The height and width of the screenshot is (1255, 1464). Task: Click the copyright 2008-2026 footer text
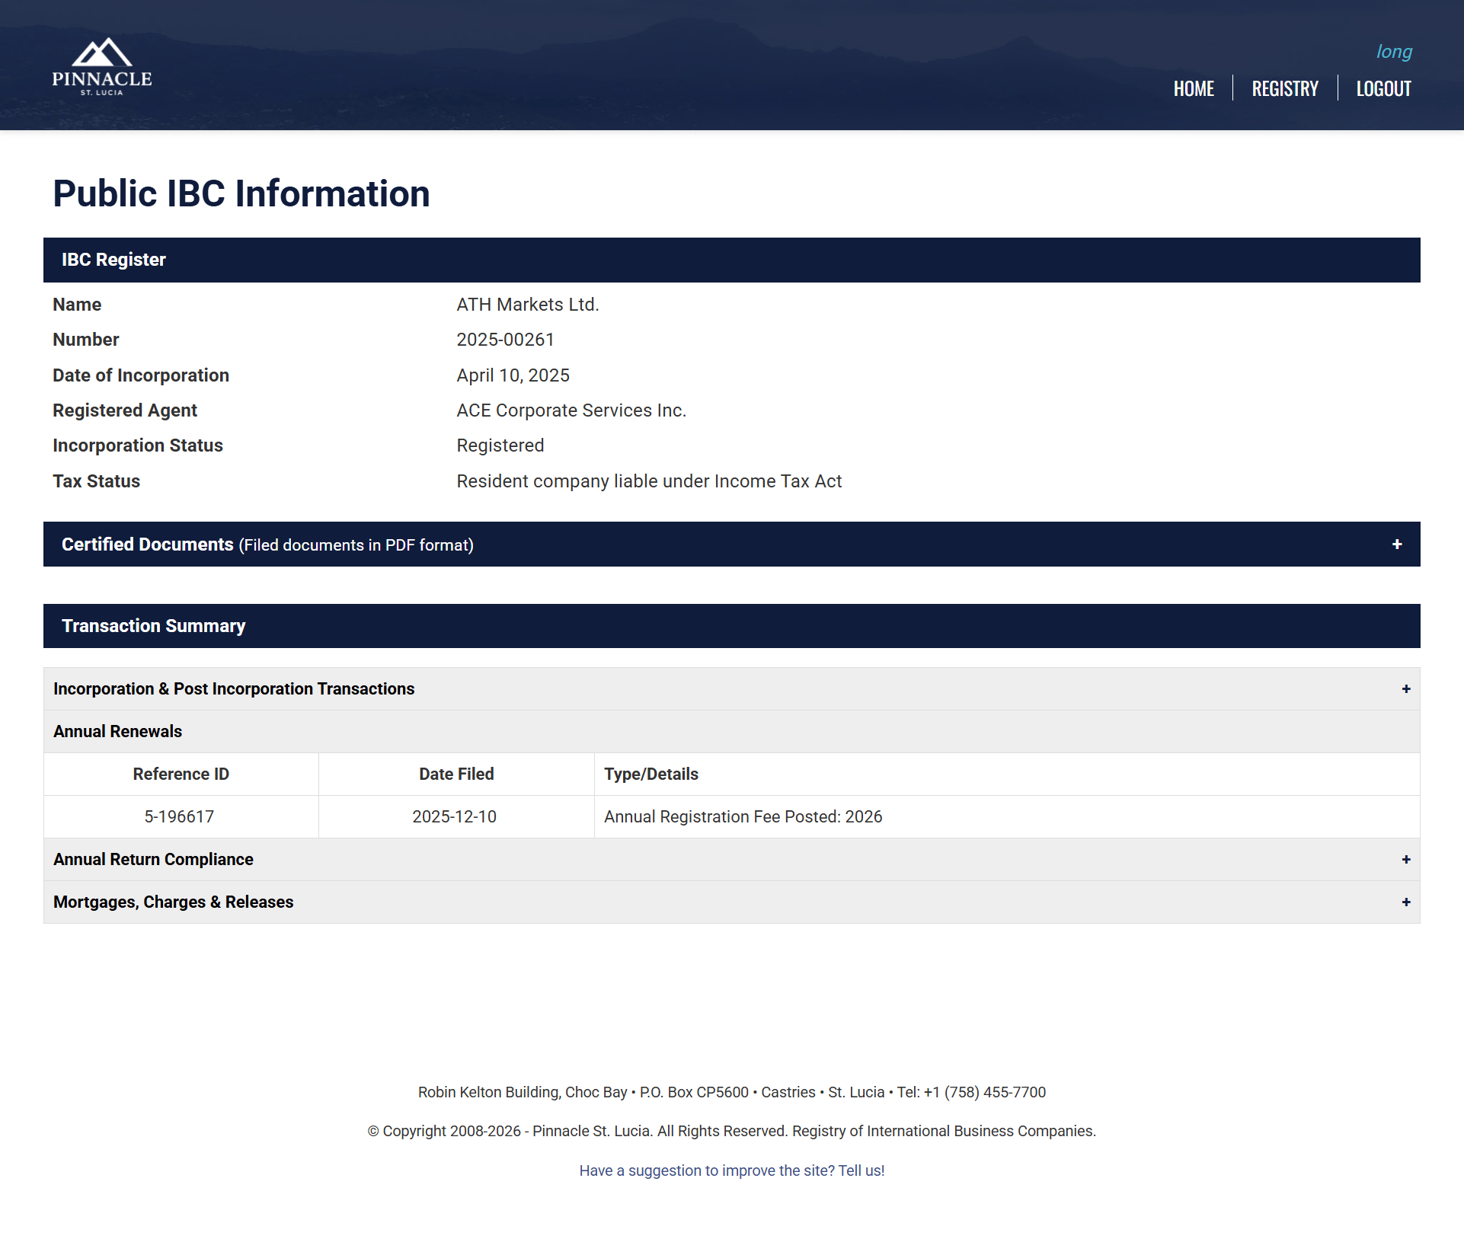click(x=731, y=1131)
